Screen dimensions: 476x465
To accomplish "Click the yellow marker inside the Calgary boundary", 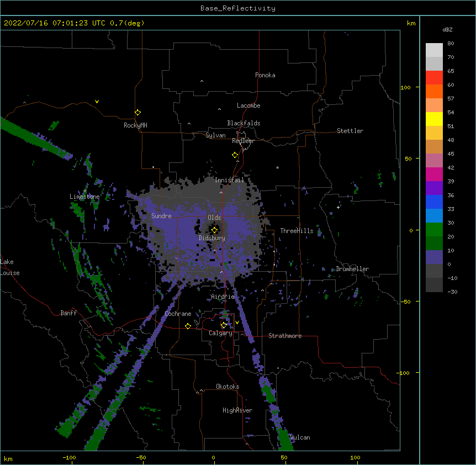I will click(x=224, y=325).
